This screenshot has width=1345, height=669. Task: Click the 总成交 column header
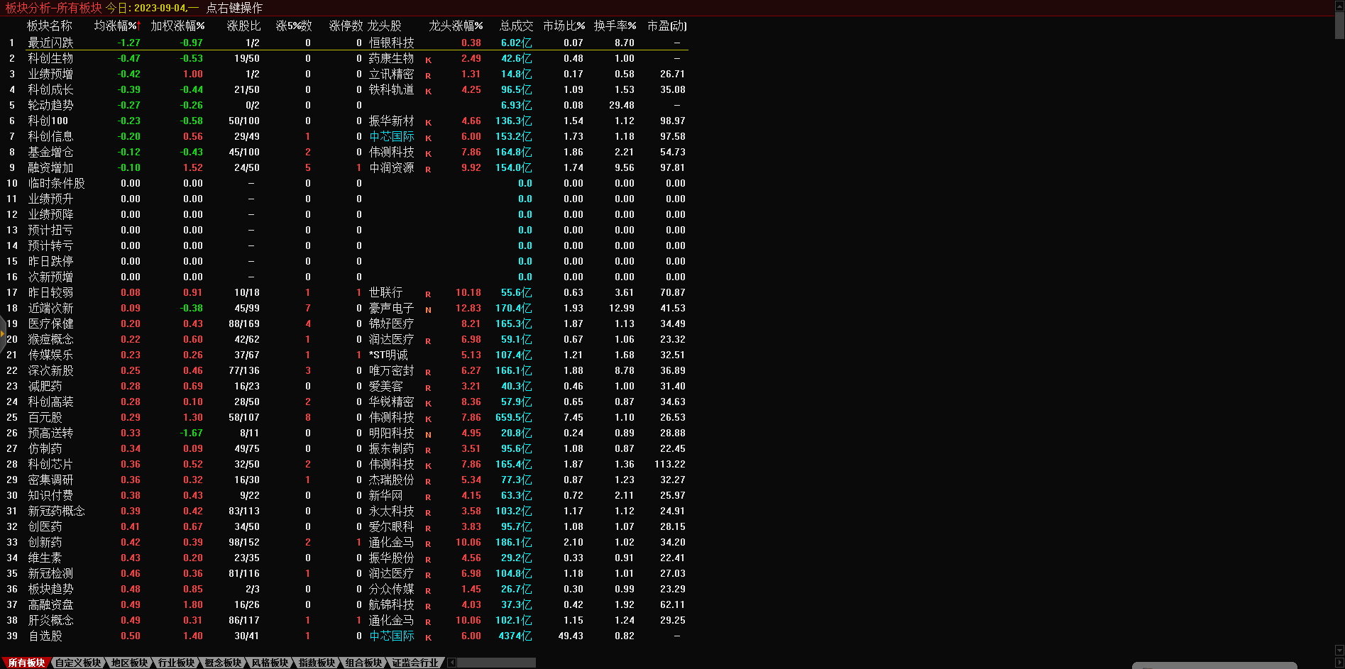click(516, 26)
